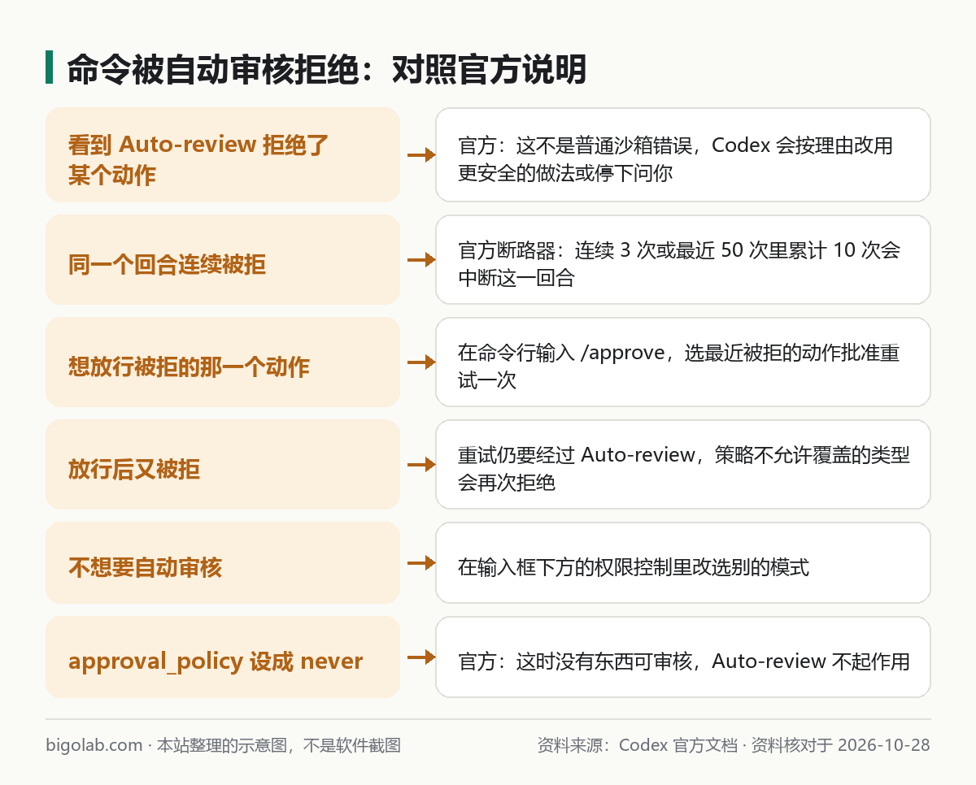976x785 pixels.
Task: Select the 想放行被拒的那一个动作 card
Action: [223, 362]
